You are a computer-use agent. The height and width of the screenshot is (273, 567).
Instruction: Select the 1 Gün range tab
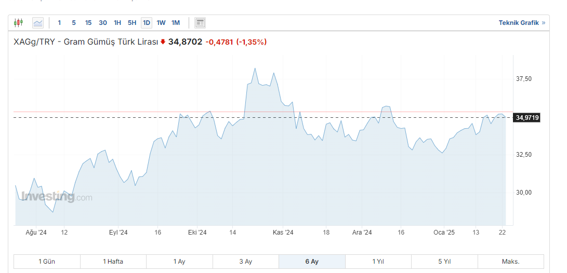click(x=47, y=262)
